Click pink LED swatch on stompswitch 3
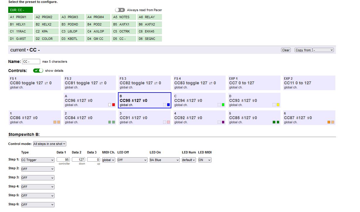 click(x=168, y=122)
